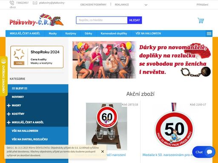Viewport: 218px width, 163px height.
Task: Open the Chat widget
Action: point(204,152)
